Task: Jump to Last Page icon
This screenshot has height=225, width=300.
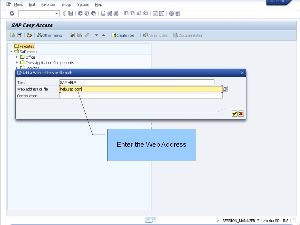Action: coord(145,13)
